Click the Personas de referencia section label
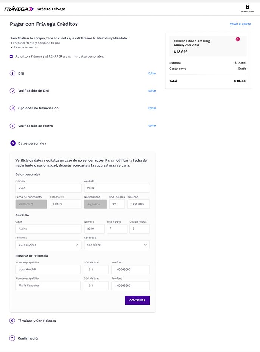 32,256
